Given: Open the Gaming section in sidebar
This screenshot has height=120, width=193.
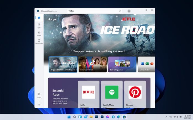Looking at the screenshot, I should pyautogui.click(x=39, y=34).
